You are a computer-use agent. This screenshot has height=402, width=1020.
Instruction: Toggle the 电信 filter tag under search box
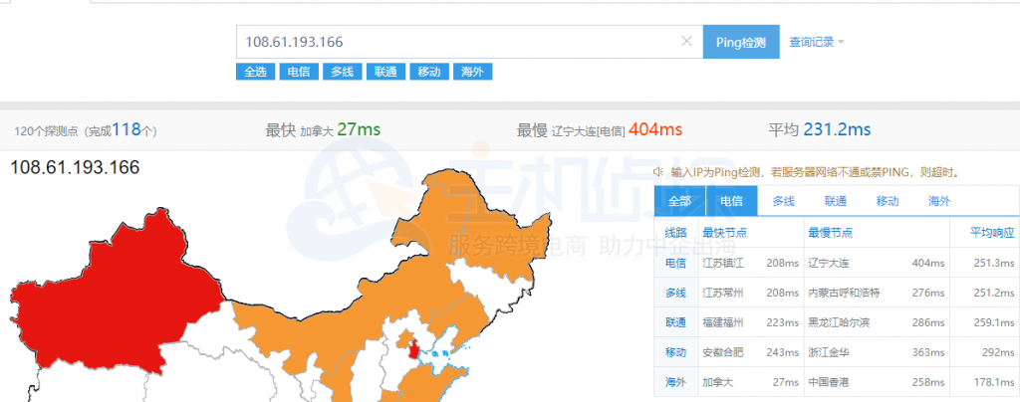coord(298,72)
